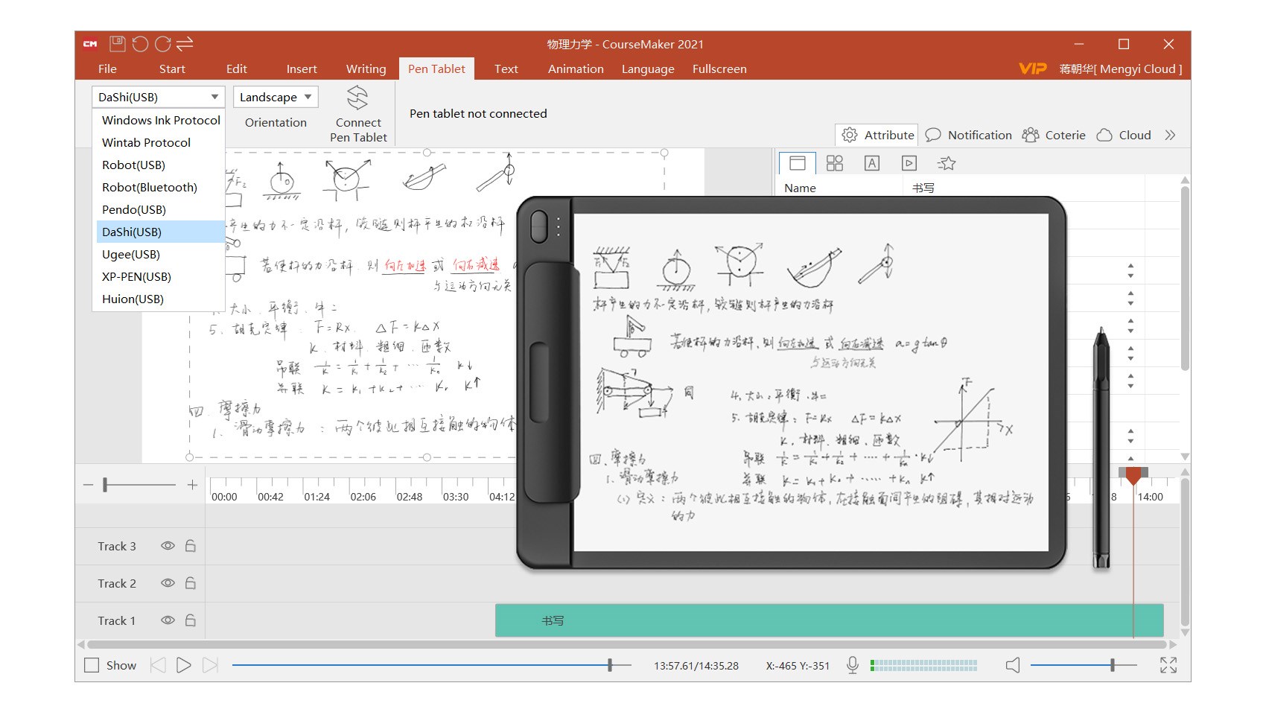Click the red playhead marker on timeline

pyautogui.click(x=1133, y=474)
